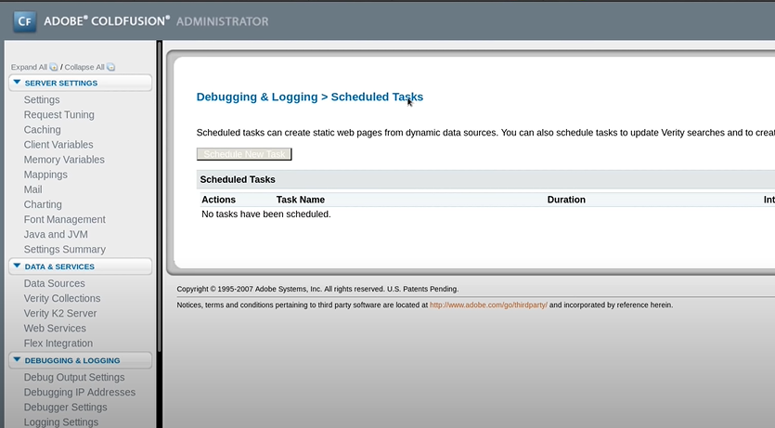
Task: Click the Duration column header
Action: point(566,200)
